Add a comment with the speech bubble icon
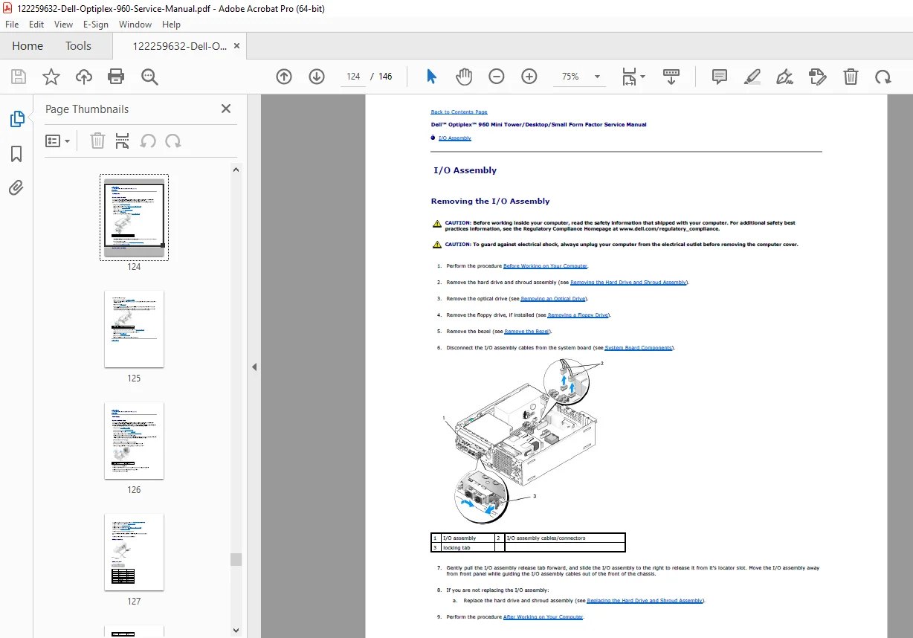Viewport: 913px width, 638px height. (x=720, y=77)
